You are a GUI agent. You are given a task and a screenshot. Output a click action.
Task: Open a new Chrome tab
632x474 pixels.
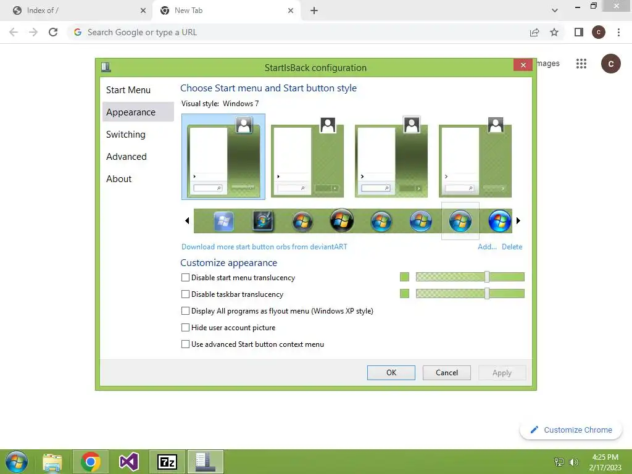tap(314, 10)
